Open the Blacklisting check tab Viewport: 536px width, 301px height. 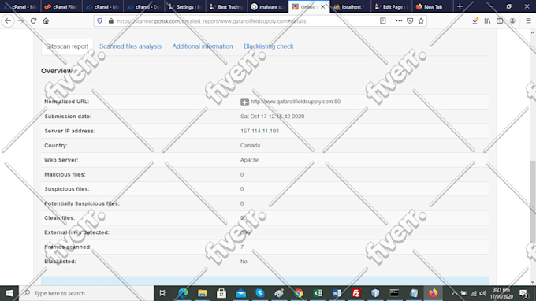(268, 46)
